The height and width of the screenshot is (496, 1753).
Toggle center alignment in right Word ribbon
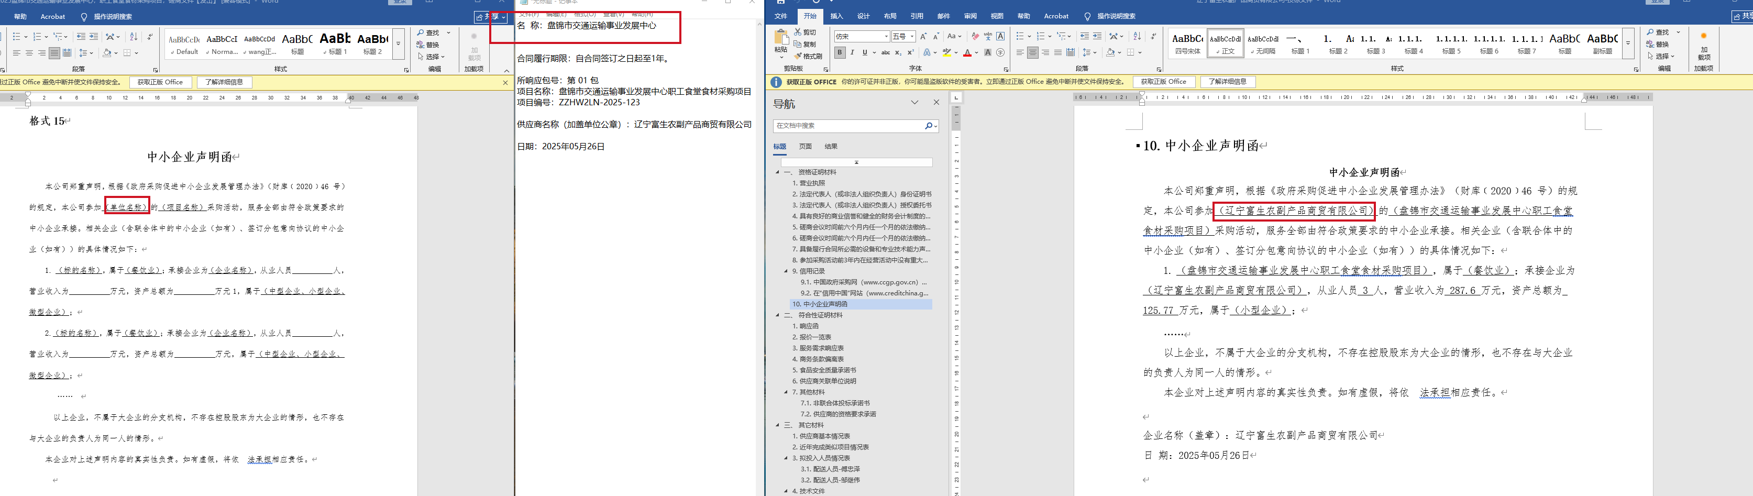point(1032,52)
